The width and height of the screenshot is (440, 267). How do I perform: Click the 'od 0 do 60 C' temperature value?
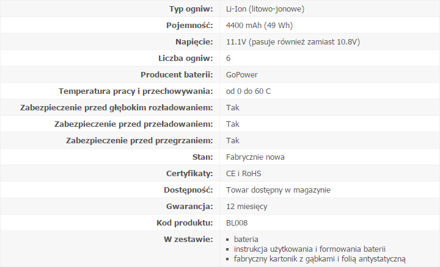[248, 91]
